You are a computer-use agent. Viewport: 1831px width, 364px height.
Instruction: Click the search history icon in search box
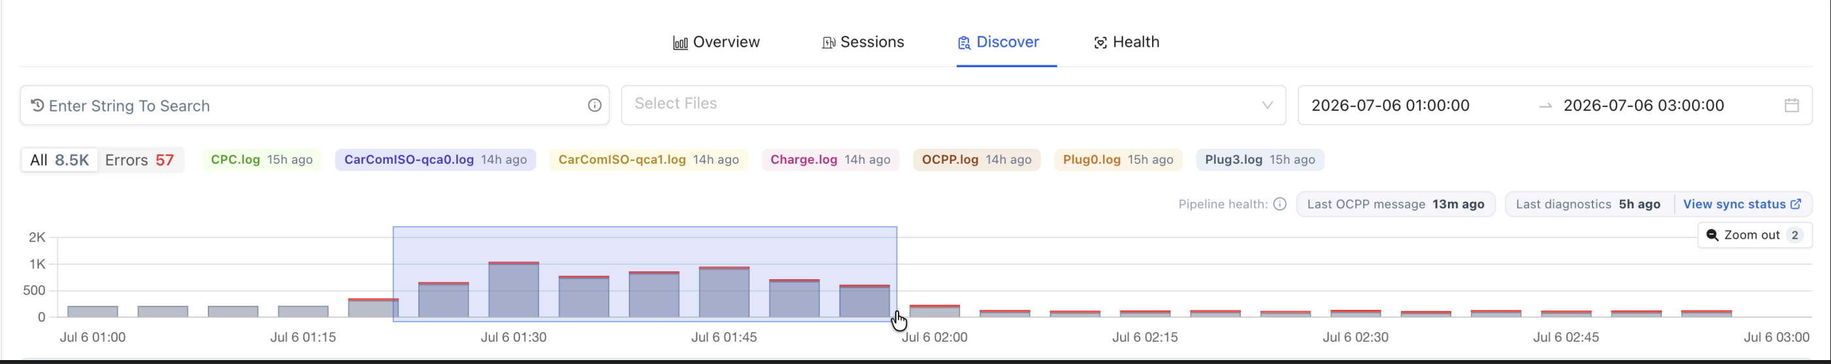pyautogui.click(x=38, y=105)
